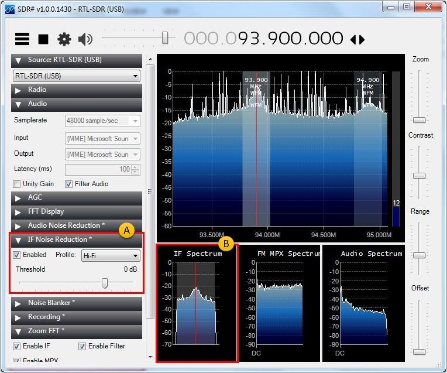447x373 pixels.
Task: Open the Hi-Fi Profile dropdown
Action: (111, 256)
